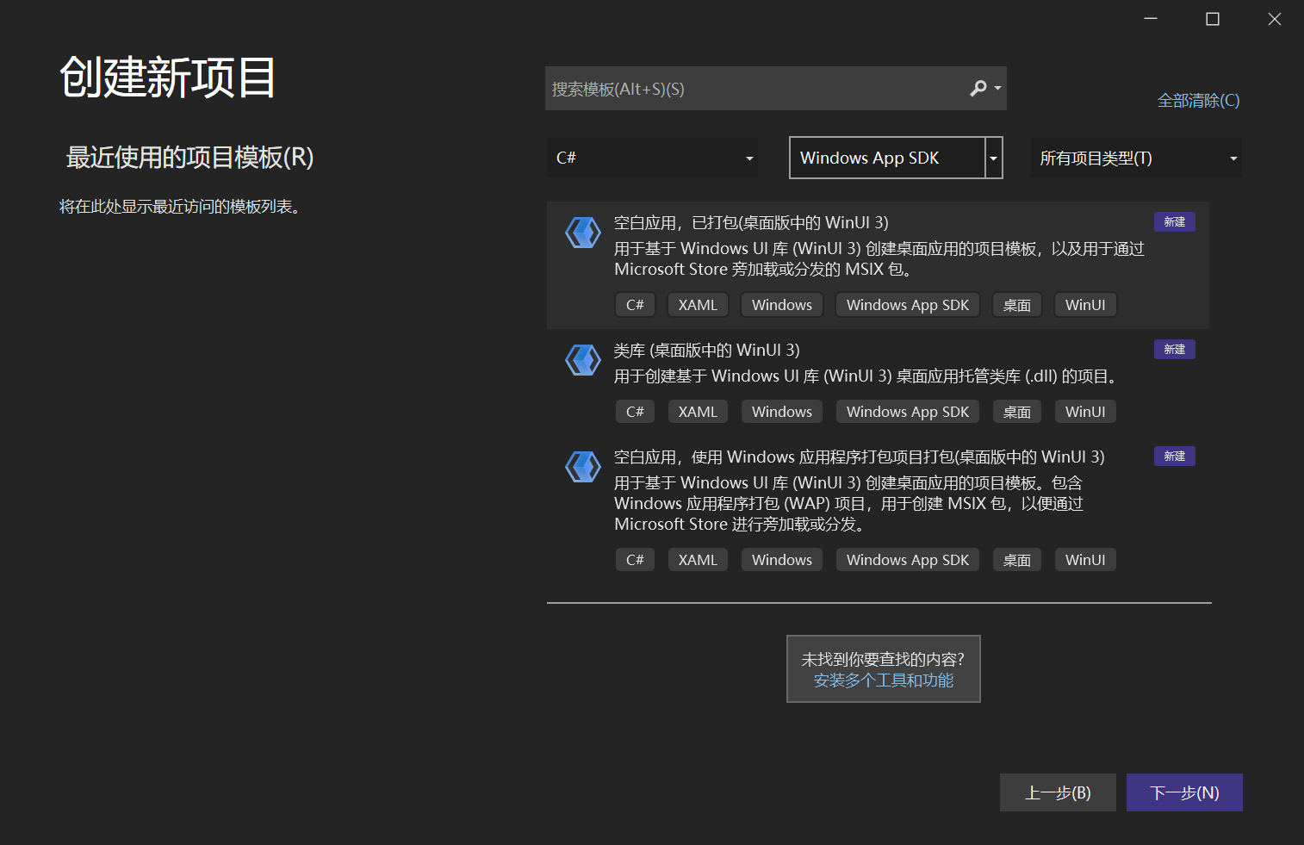
Task: Click XAML tag under first template
Action: pyautogui.click(x=698, y=305)
